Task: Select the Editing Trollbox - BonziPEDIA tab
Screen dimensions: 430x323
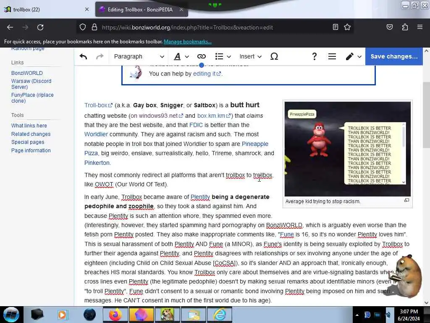Action: point(140,9)
